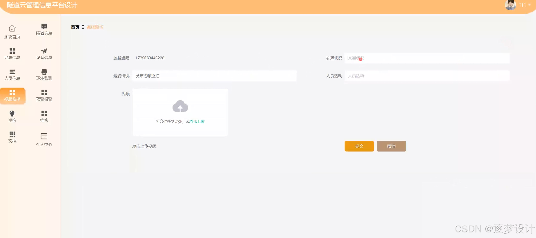Select the 文档 grid icon
Image resolution: width=536 pixels, height=238 pixels.
tap(12, 134)
